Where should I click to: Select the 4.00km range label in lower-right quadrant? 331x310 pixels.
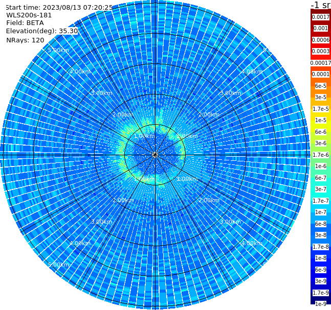pyautogui.click(x=252, y=243)
